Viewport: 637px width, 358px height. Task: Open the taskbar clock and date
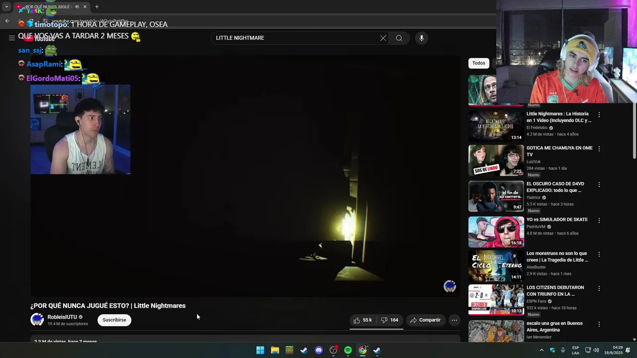[x=614, y=350]
